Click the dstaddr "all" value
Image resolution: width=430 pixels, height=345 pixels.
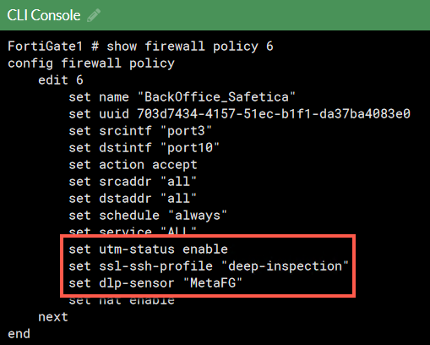178,199
